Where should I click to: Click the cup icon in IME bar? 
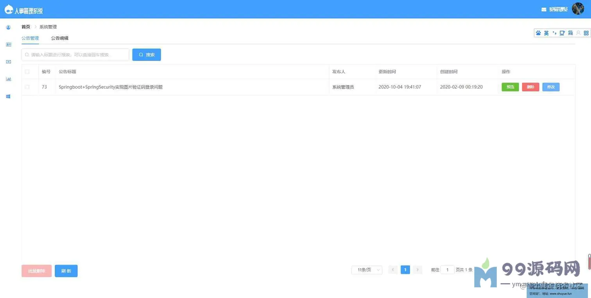tap(562, 33)
